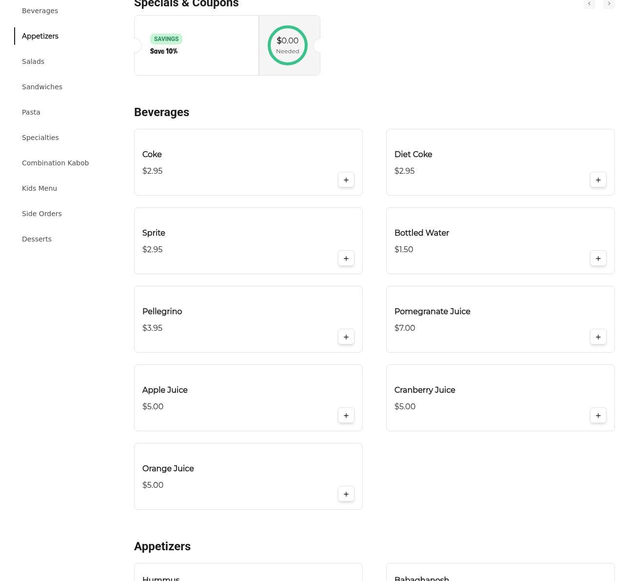Add Diet Coke using plus button
Screen dimensions: 629x581
[x=598, y=180]
